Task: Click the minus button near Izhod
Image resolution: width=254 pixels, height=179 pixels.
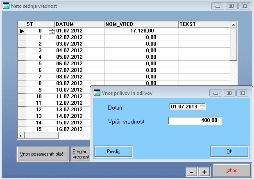Action: [x=190, y=172]
